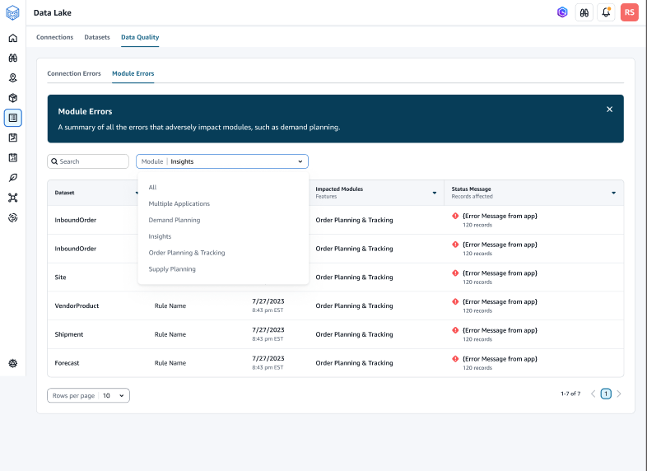The width and height of the screenshot is (647, 471).
Task: Open the network nodes sidebar icon
Action: pyautogui.click(x=12, y=198)
